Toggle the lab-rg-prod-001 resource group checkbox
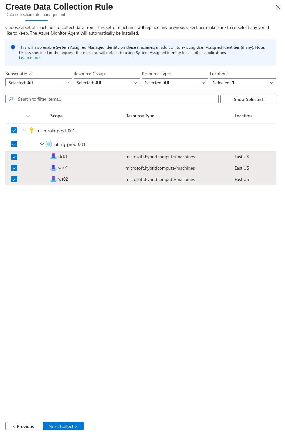This screenshot has width=285, height=437. pos(14,144)
